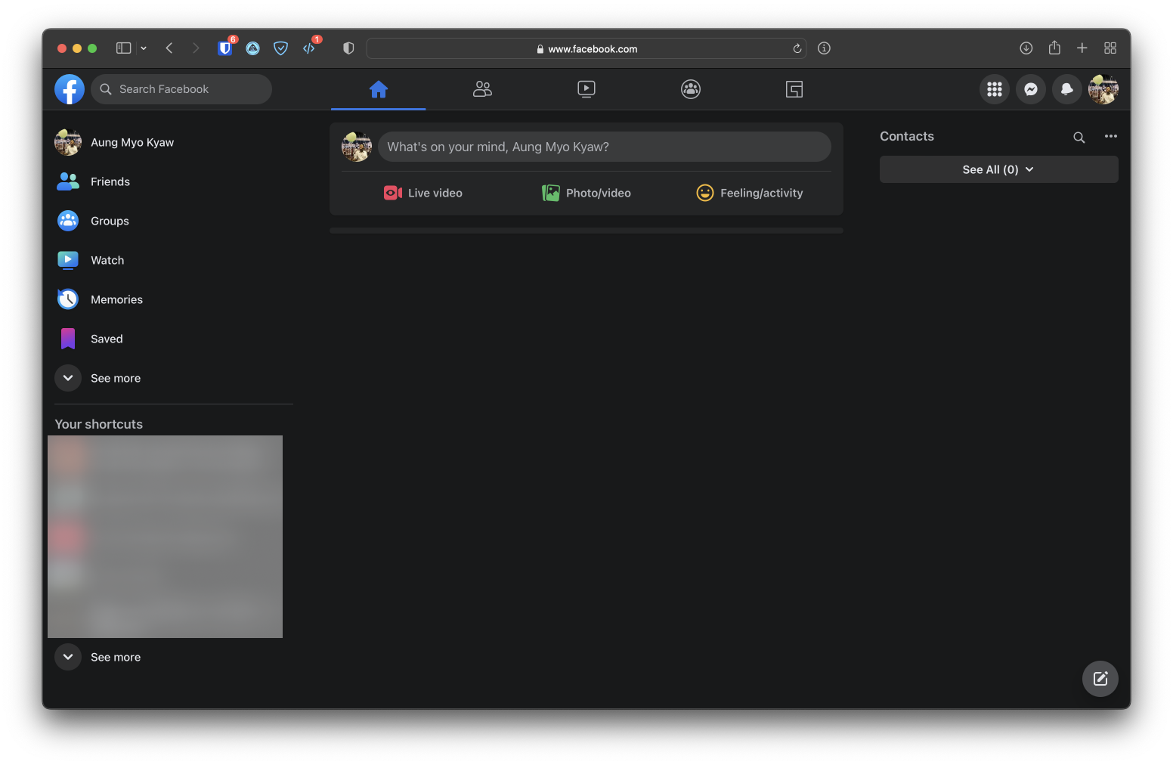This screenshot has width=1173, height=765.
Task: Open the shield checkmark extension icon
Action: (x=280, y=48)
